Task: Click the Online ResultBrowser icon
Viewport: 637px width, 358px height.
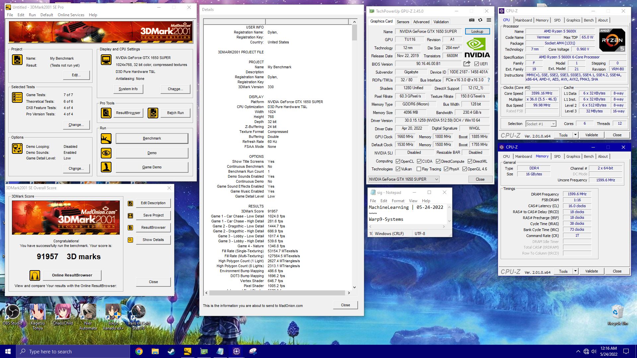Action: click(35, 275)
